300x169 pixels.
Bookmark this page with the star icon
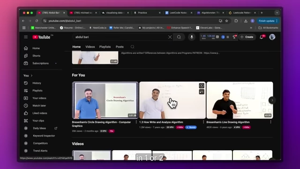[x=227, y=21]
